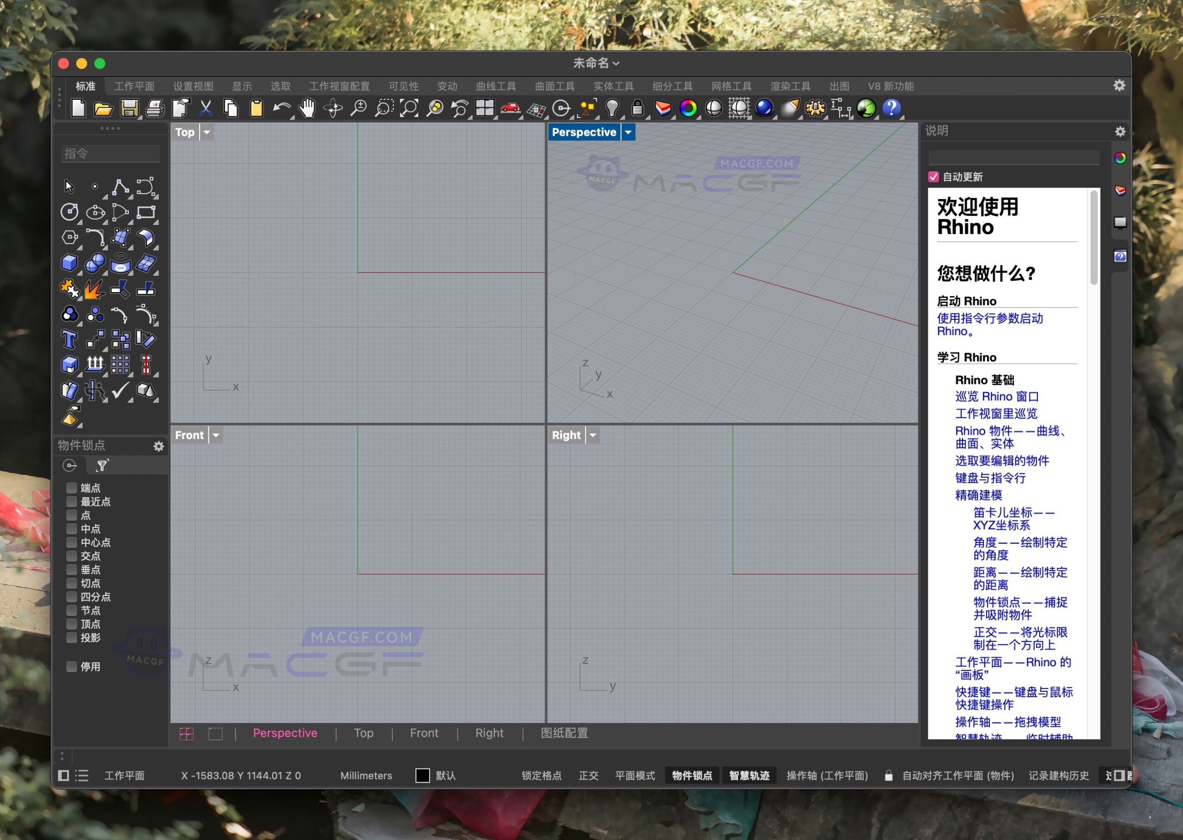This screenshot has width=1183, height=840.
Task: Switch to the 曲线工具 toolbar tab
Action: tap(495, 86)
